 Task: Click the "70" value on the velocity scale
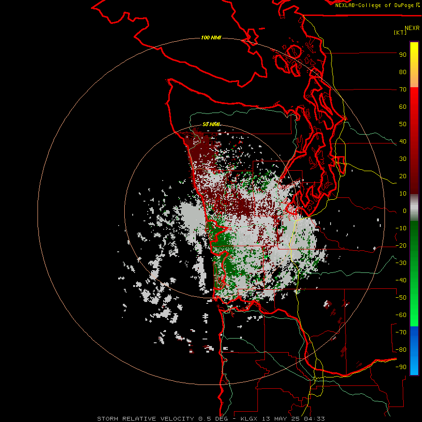403,90
